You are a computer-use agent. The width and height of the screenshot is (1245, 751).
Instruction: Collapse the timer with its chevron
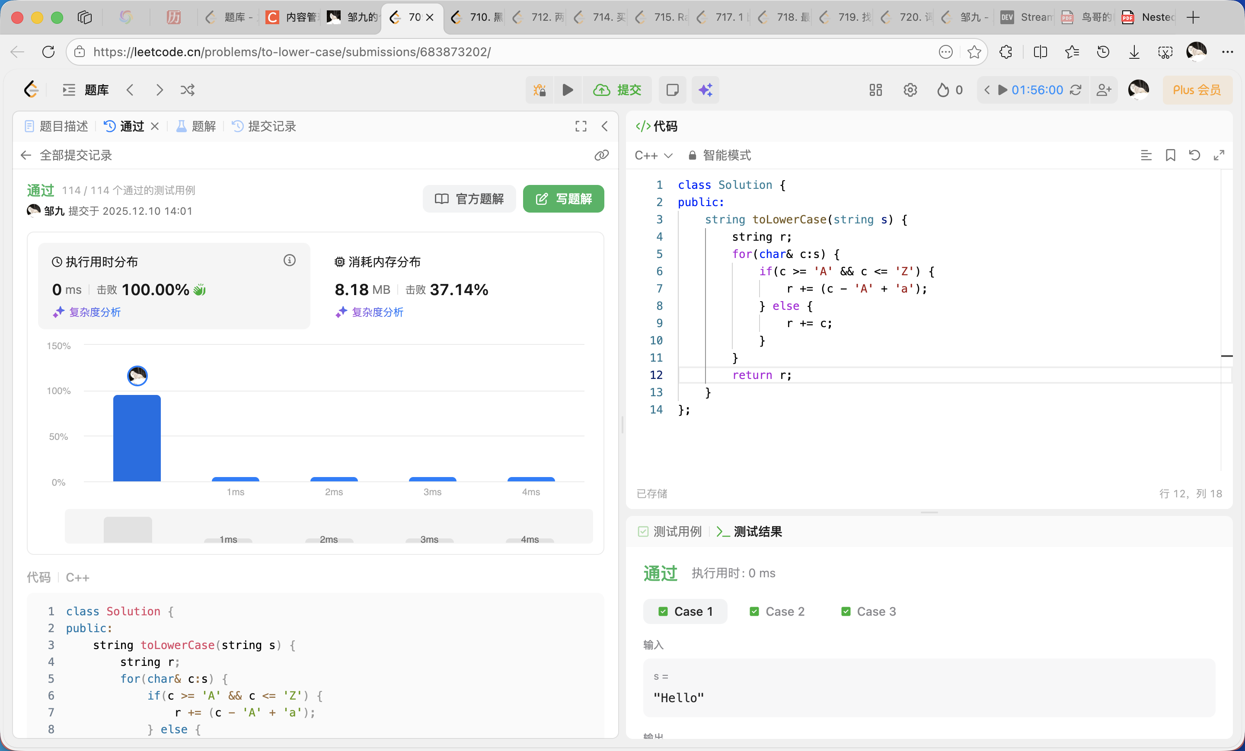tap(987, 90)
